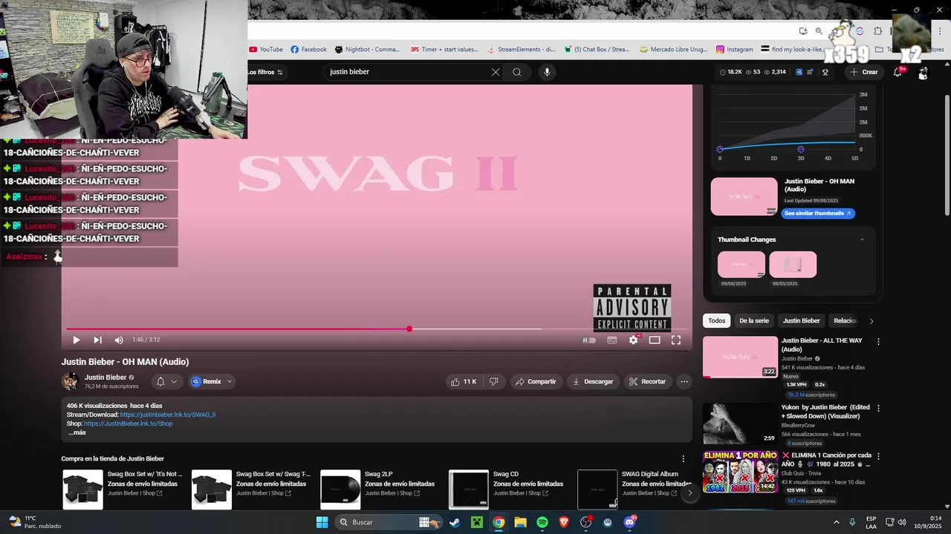The width and height of the screenshot is (951, 534).
Task: Click See similar thumbnails button
Action: tap(817, 214)
